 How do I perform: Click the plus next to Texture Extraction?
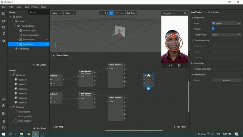point(240,69)
